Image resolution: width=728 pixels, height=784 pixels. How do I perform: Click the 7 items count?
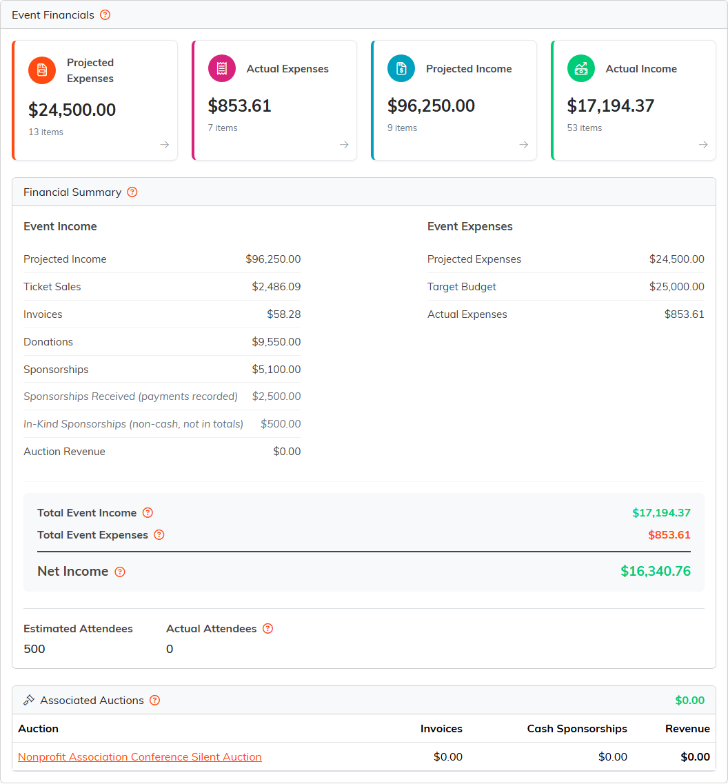pyautogui.click(x=223, y=128)
